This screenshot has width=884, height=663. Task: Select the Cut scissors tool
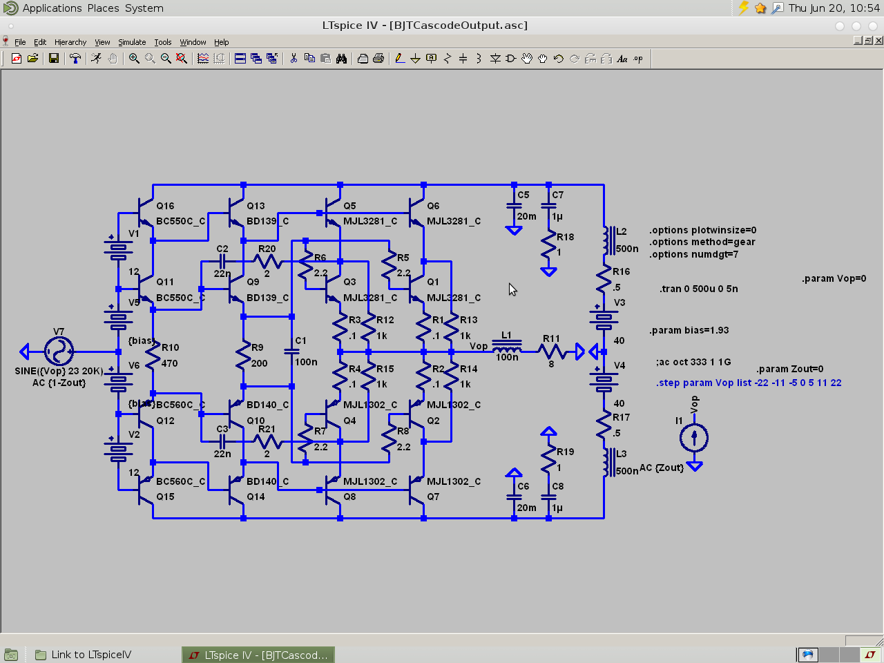pos(294,59)
